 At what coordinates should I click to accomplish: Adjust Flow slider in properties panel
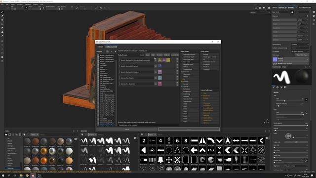290,115
